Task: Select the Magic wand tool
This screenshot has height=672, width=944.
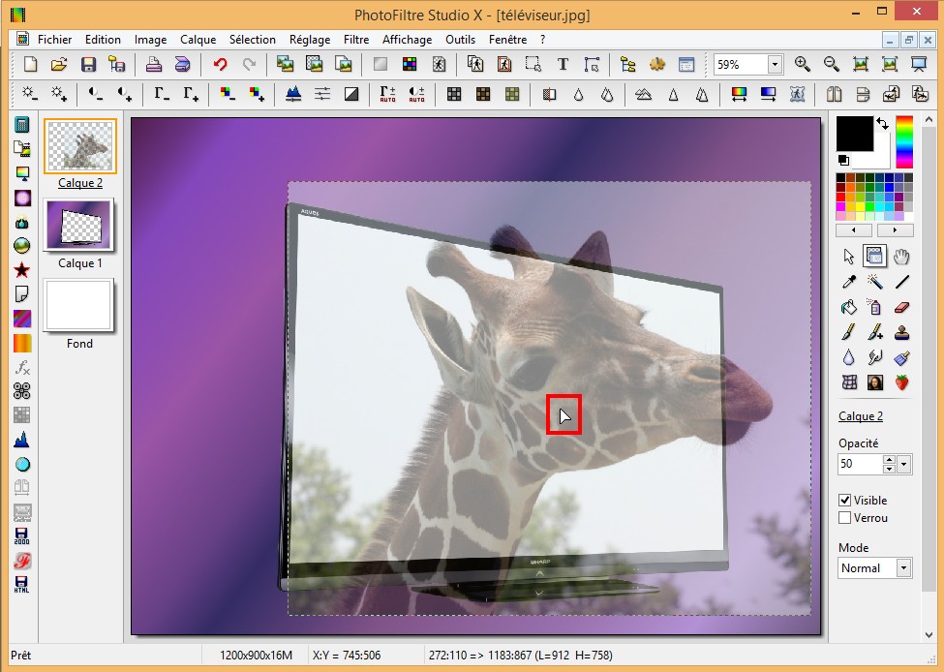Action: coord(874,281)
